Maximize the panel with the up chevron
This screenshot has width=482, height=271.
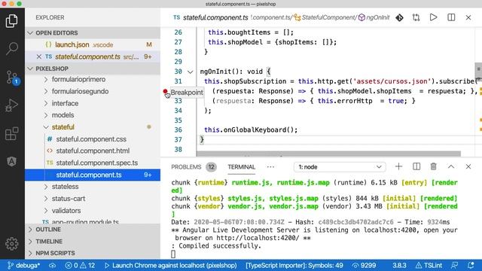click(x=451, y=166)
